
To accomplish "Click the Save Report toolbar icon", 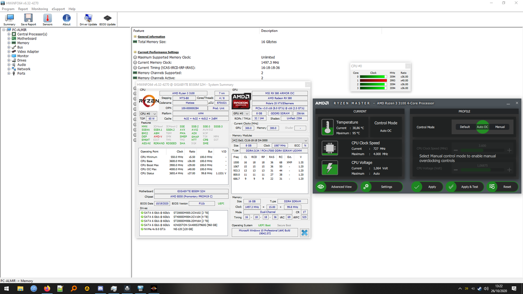I will [x=28, y=19].
